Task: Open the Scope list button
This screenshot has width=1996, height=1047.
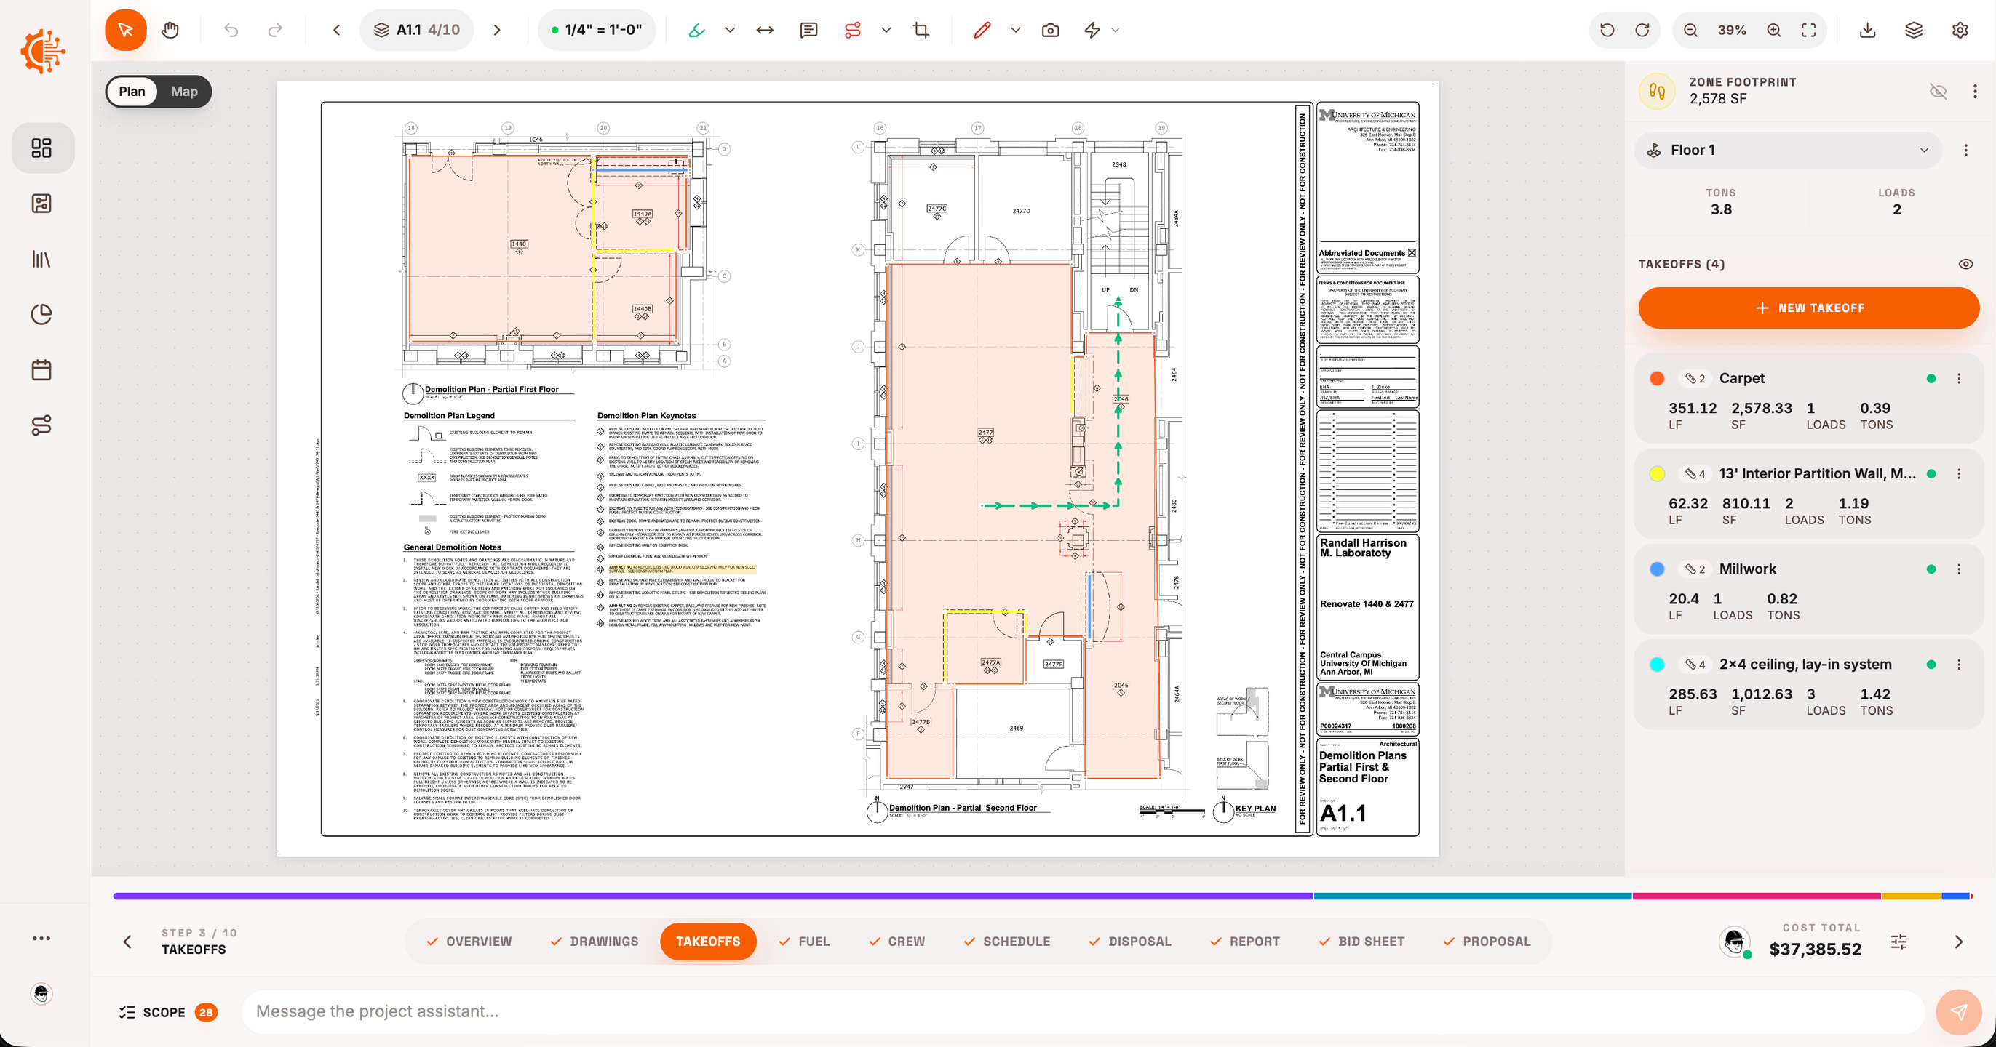Action: [168, 1012]
